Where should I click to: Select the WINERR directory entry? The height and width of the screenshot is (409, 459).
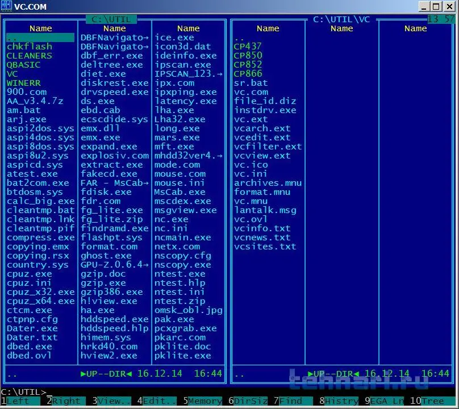tap(24, 83)
